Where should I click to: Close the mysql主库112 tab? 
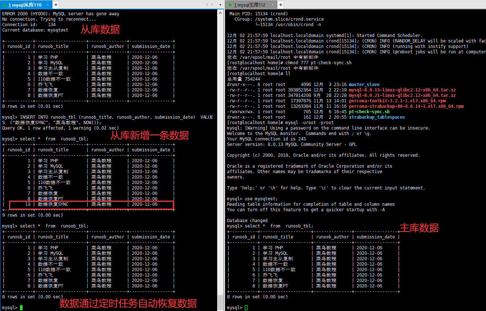[273, 5]
